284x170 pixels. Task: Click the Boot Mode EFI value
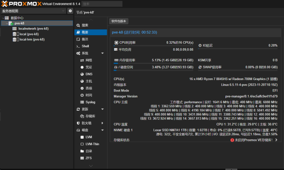pyautogui.click(x=275, y=91)
